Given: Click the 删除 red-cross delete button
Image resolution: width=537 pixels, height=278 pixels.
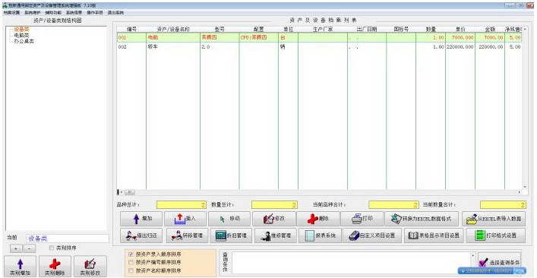Looking at the screenshot, I should point(318,219).
